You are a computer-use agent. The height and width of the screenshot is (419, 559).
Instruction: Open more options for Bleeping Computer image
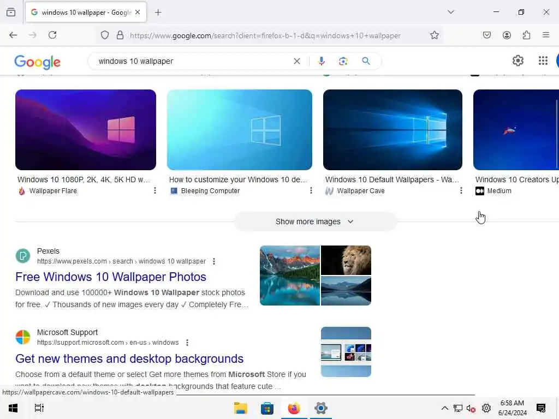coord(311,190)
